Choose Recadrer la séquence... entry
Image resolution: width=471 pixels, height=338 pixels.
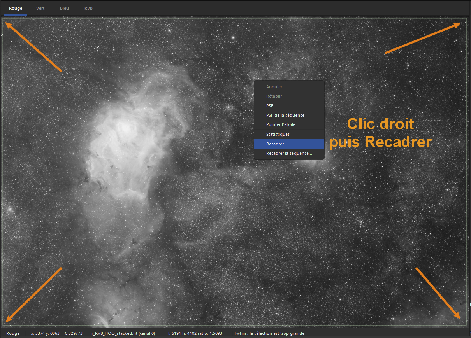[x=289, y=153]
